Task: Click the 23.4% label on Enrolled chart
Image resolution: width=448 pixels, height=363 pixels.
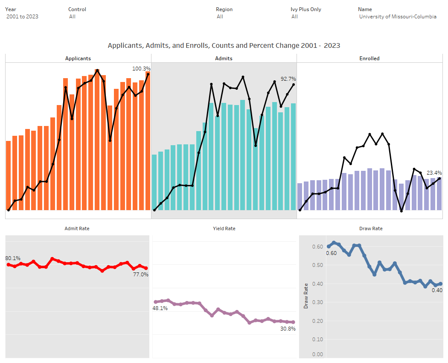Action: [x=434, y=173]
